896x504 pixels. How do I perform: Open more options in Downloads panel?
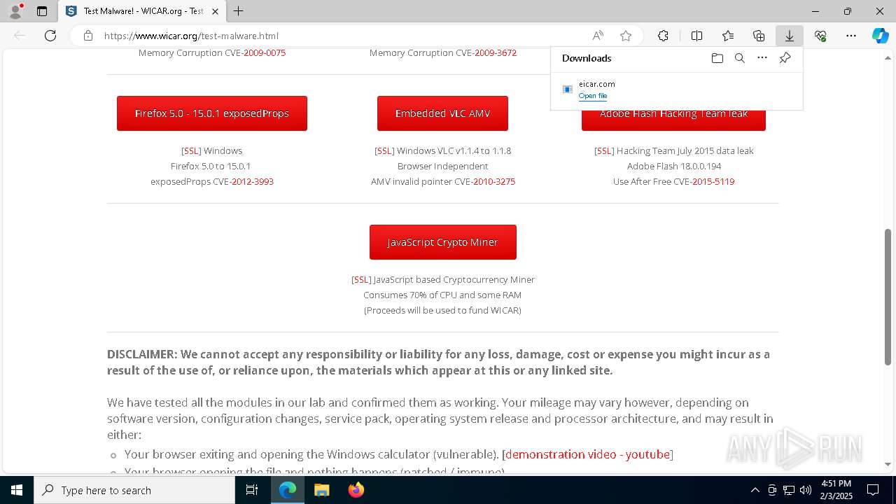click(762, 58)
